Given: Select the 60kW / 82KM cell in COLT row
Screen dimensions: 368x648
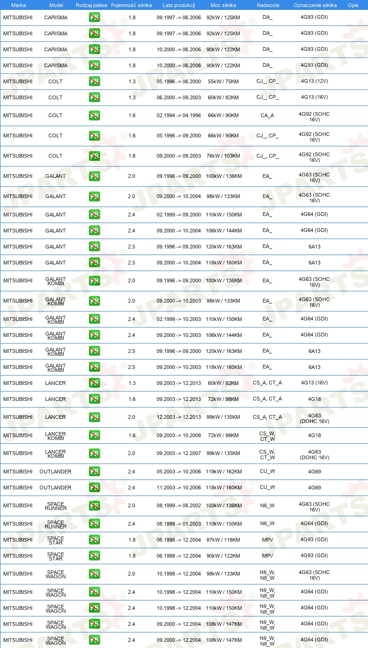Looking at the screenshot, I should point(224,97).
